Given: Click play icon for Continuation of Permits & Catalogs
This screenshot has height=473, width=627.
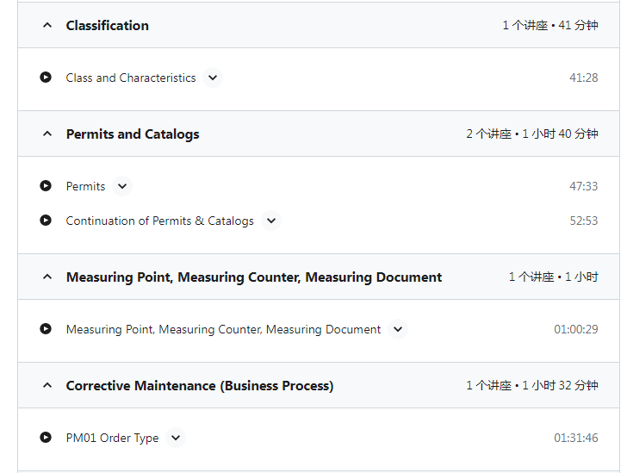Looking at the screenshot, I should (46, 221).
